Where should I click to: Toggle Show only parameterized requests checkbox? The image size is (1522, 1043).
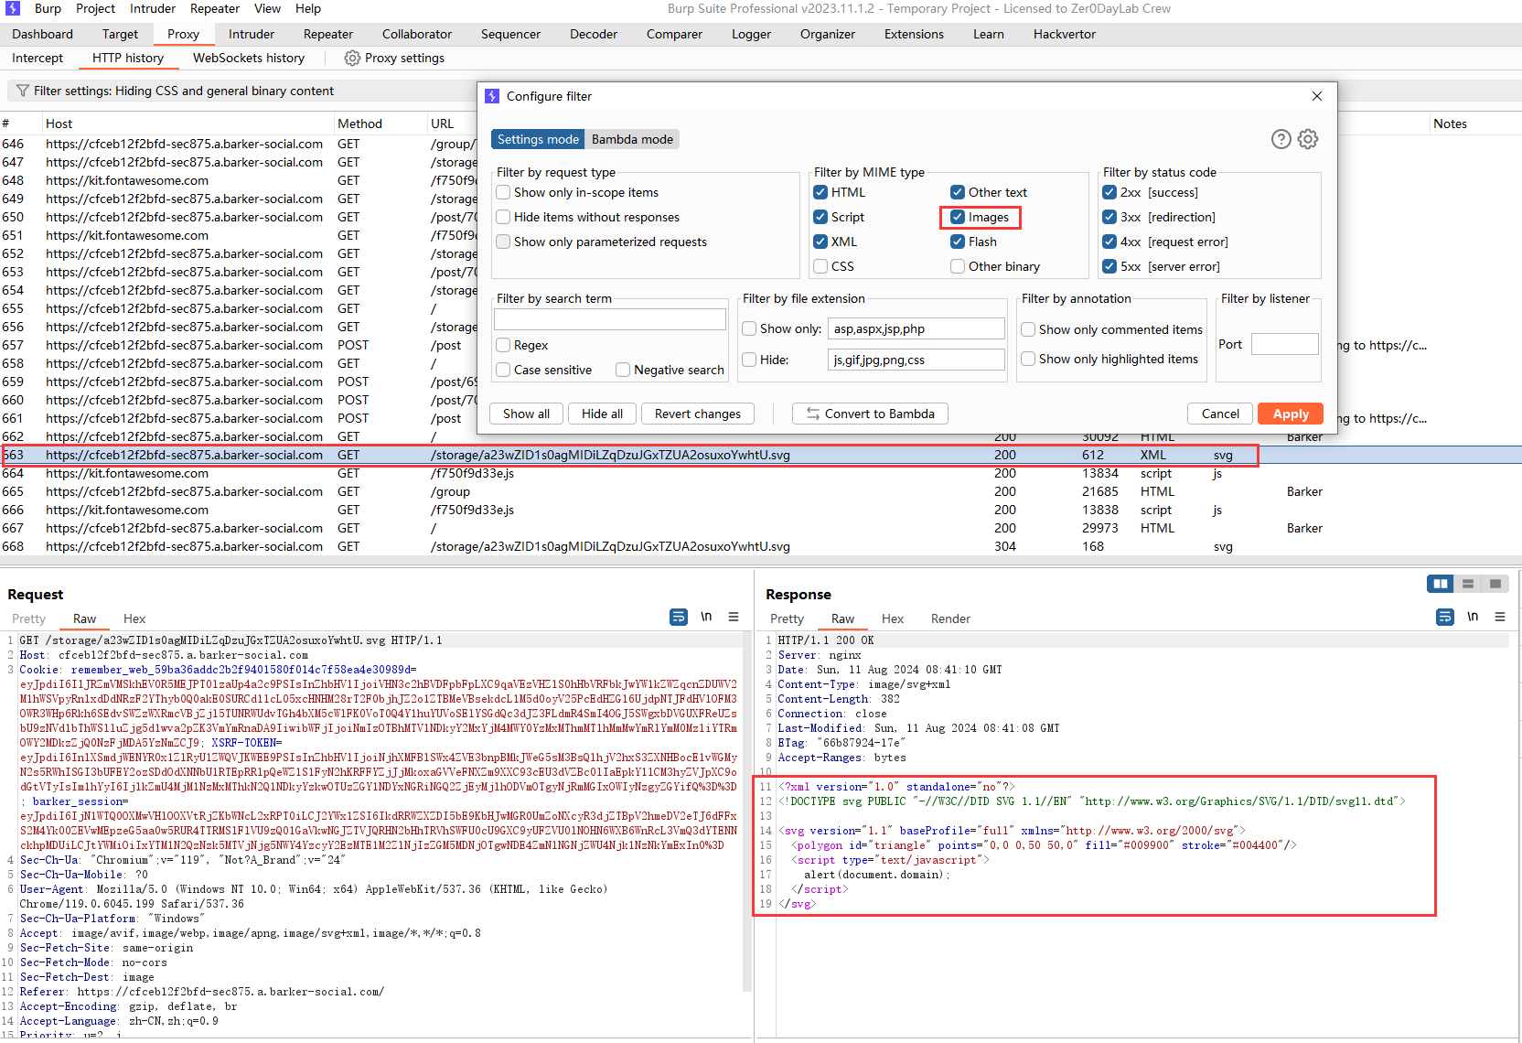pyautogui.click(x=503, y=242)
